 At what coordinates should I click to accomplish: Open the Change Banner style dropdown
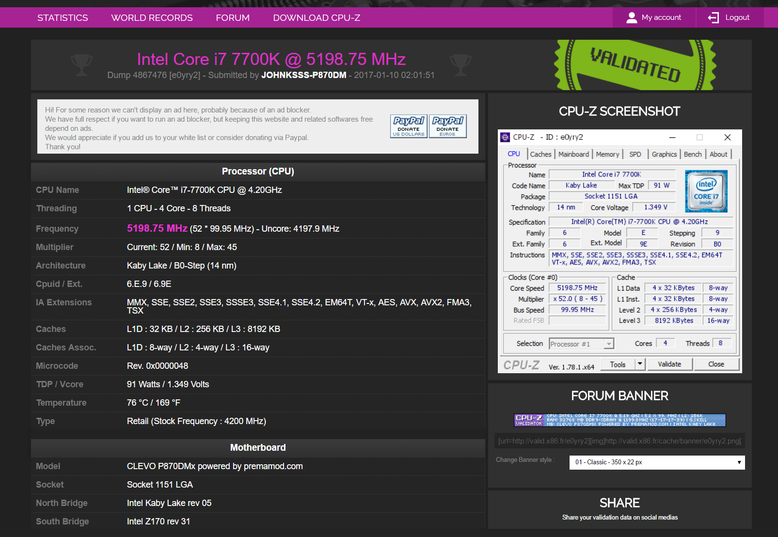point(657,462)
